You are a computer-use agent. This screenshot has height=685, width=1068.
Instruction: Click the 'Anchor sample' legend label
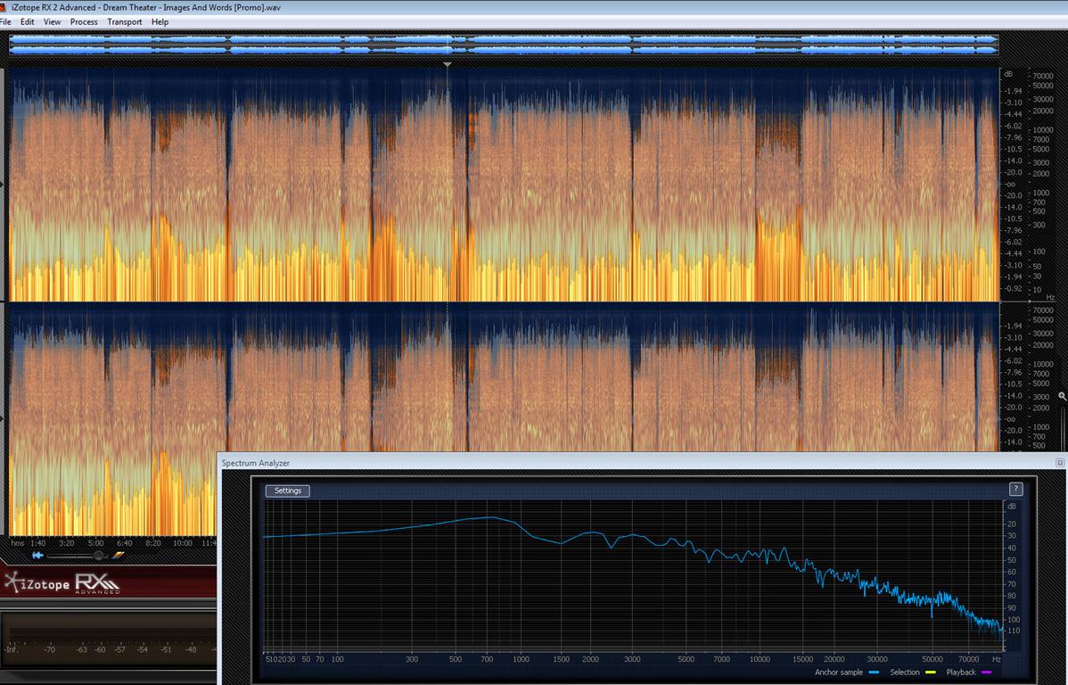839,673
